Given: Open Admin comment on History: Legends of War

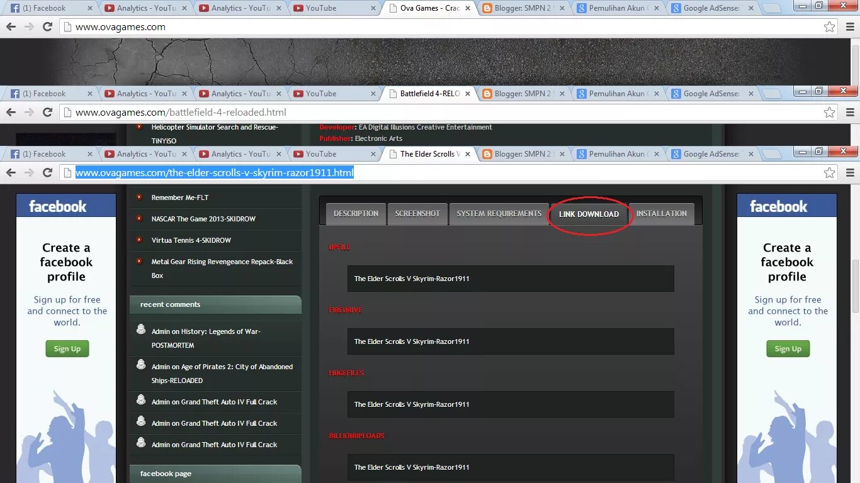Looking at the screenshot, I should pos(206,338).
